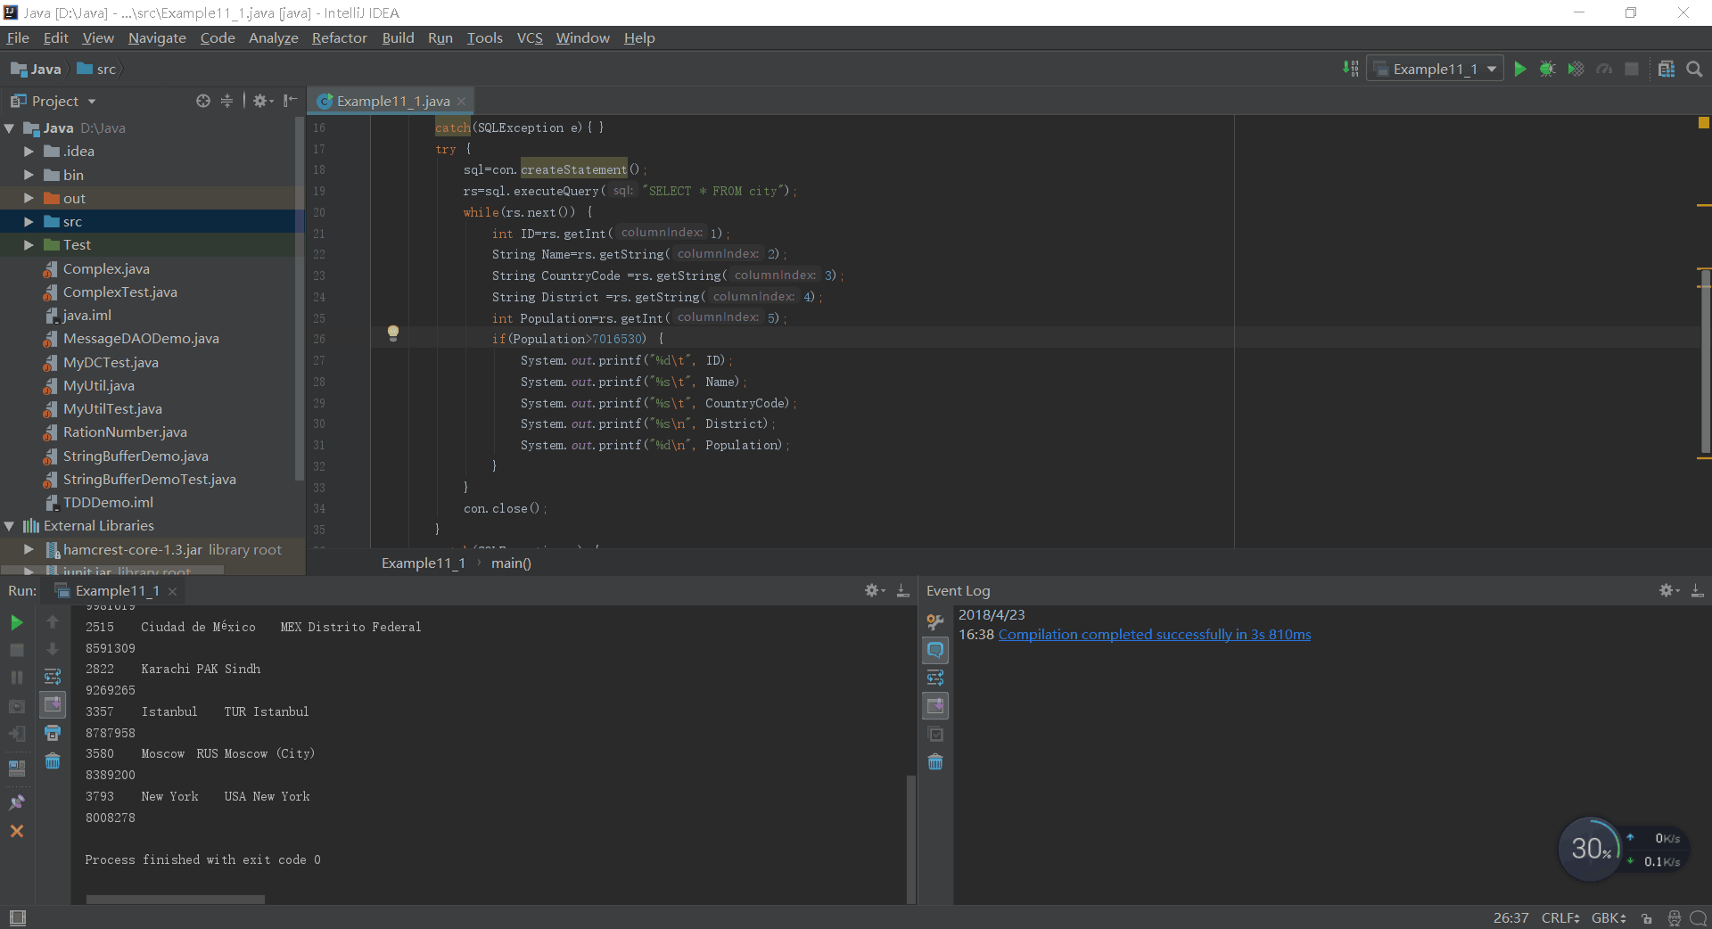
Task: Collapse External Libraries node
Action: tap(9, 526)
